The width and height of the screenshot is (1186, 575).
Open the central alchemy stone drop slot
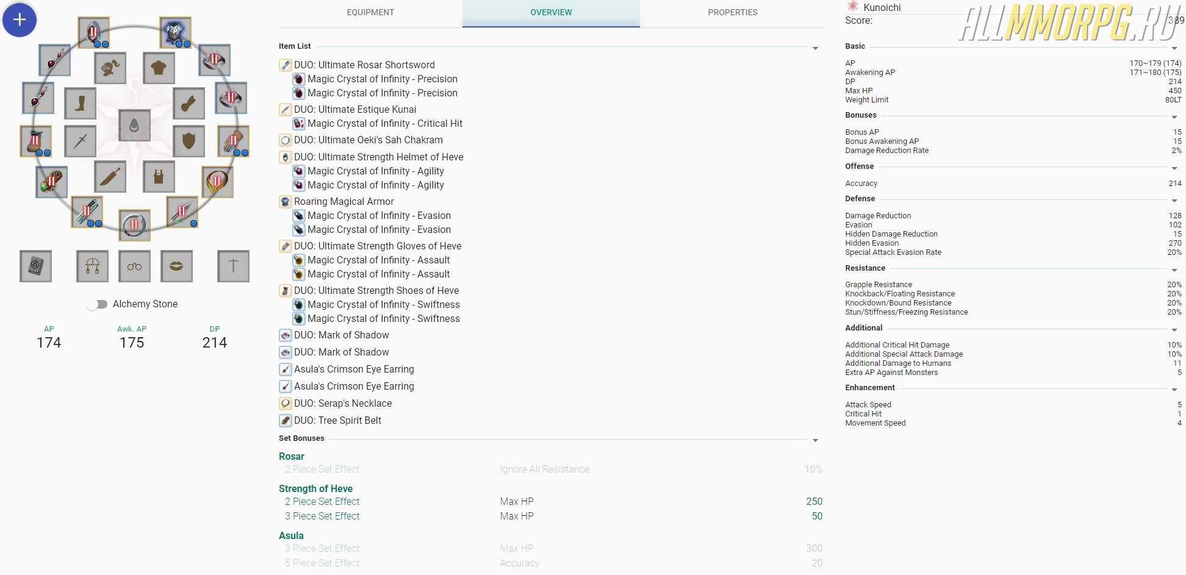click(134, 126)
